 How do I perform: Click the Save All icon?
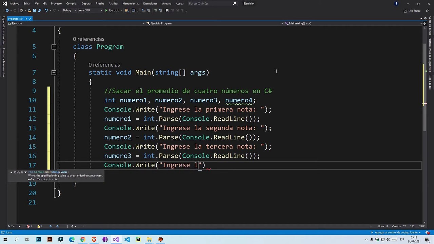[x=40, y=11]
